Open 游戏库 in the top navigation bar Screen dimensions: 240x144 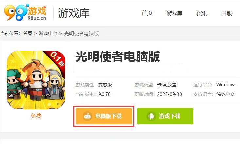tap(174, 13)
